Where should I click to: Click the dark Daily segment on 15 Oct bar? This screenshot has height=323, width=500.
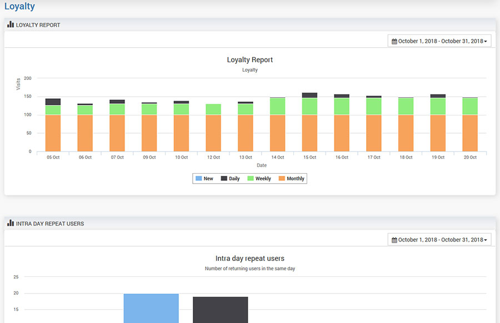310,95
